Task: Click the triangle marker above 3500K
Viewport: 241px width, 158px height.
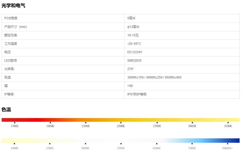Action: [228, 122]
